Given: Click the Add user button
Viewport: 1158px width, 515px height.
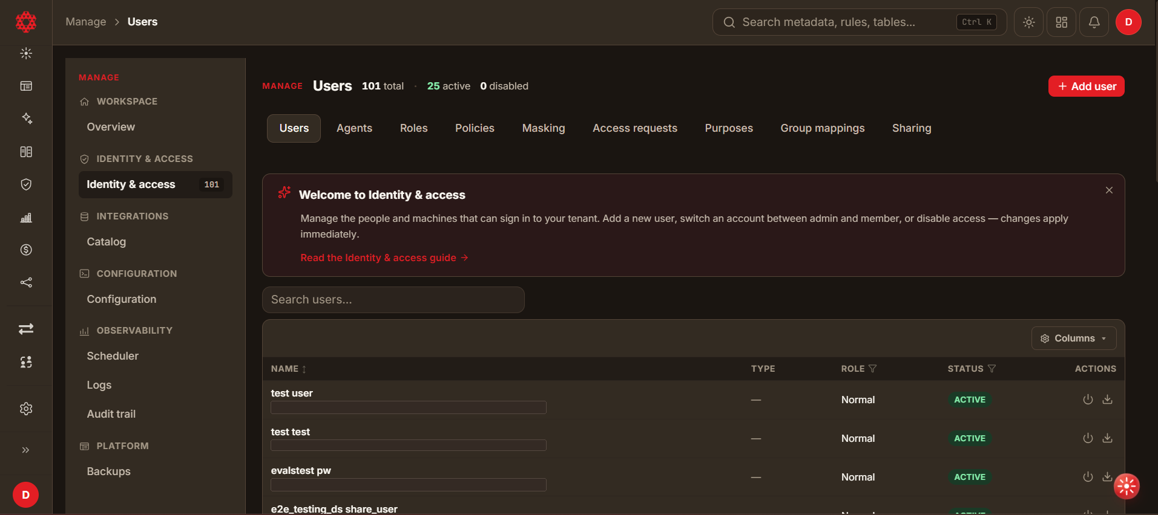Looking at the screenshot, I should pos(1087,86).
